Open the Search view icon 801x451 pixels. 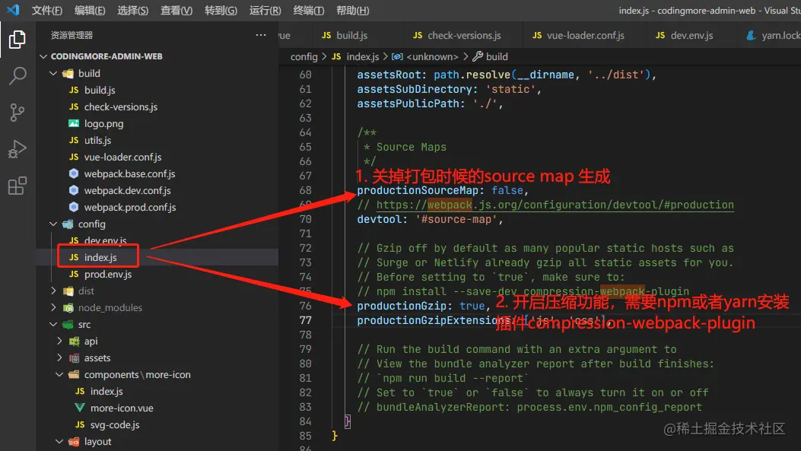[x=17, y=75]
